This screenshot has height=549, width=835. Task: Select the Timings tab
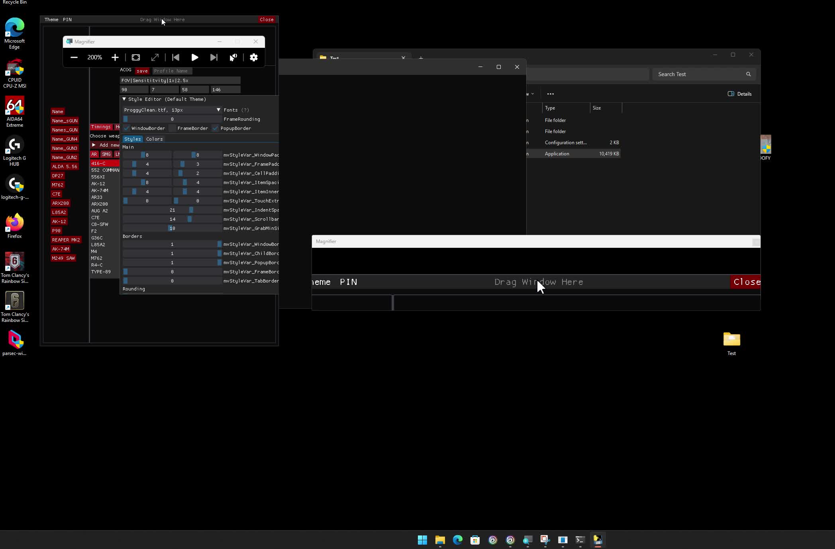101,127
